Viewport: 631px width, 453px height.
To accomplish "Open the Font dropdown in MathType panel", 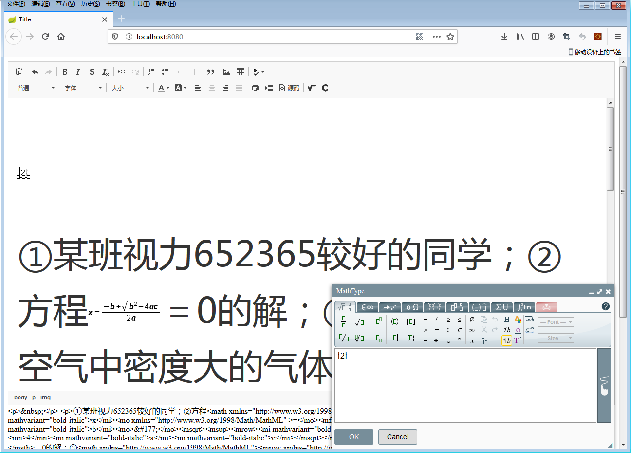I will click(x=555, y=321).
